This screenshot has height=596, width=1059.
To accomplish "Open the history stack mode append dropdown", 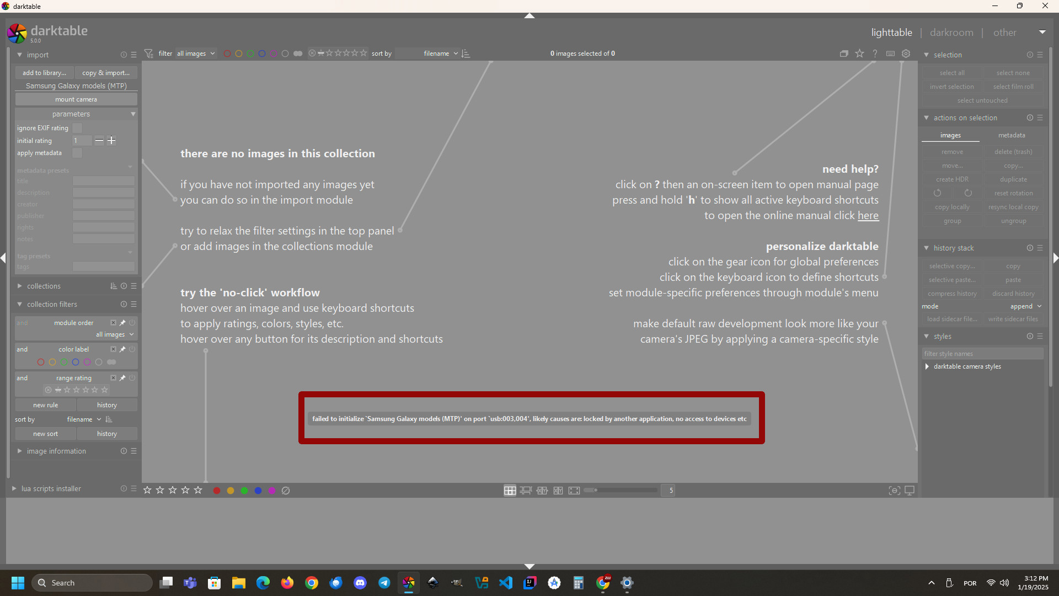I will click(1025, 306).
